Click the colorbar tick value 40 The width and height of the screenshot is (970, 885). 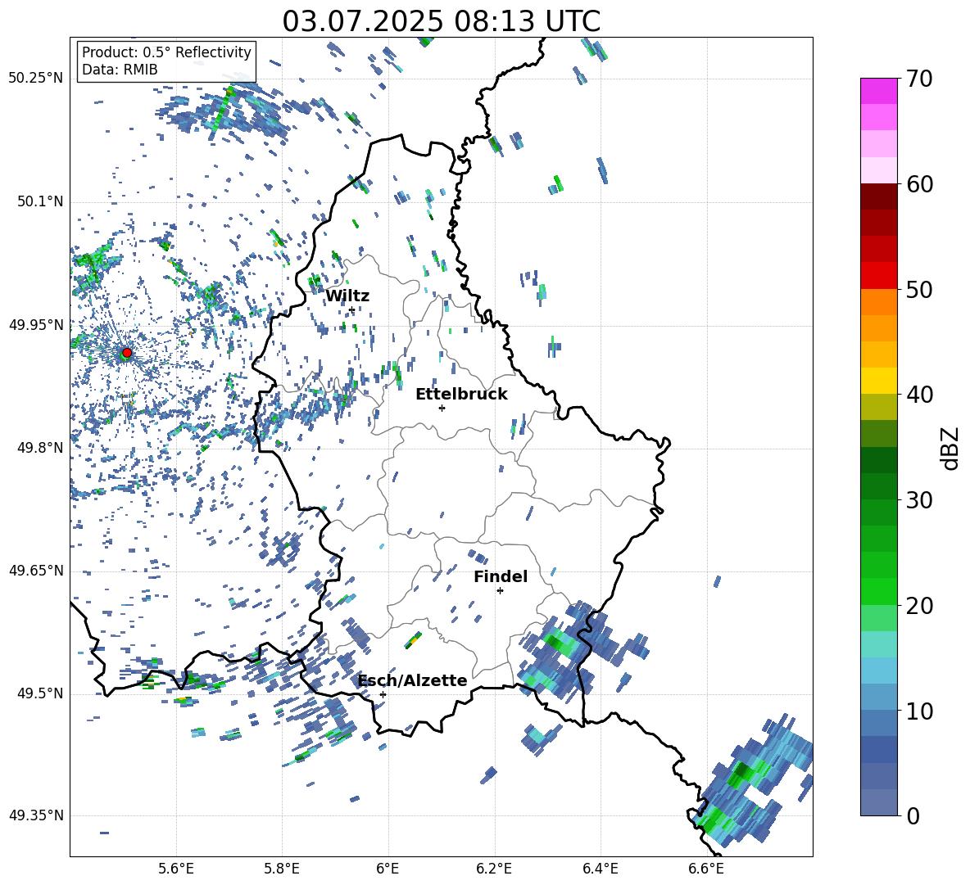[920, 395]
